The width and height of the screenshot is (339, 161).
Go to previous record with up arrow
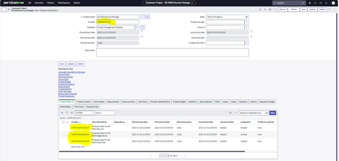tap(329, 9)
